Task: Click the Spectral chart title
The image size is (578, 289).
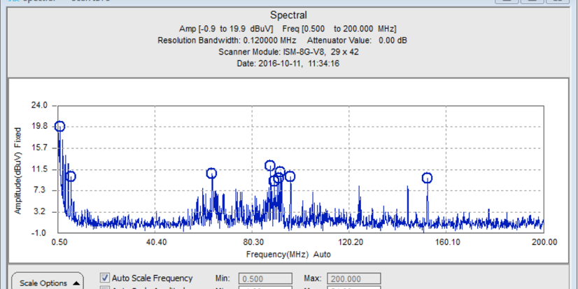Action: coord(288,15)
